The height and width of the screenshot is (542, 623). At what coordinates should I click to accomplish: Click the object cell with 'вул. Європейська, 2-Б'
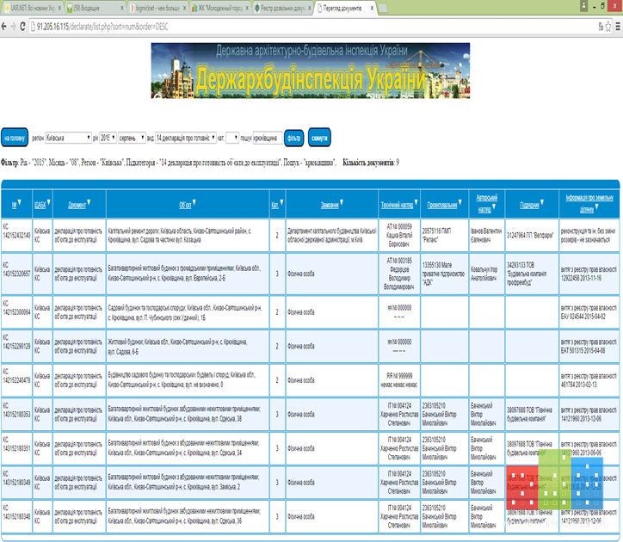(x=188, y=274)
